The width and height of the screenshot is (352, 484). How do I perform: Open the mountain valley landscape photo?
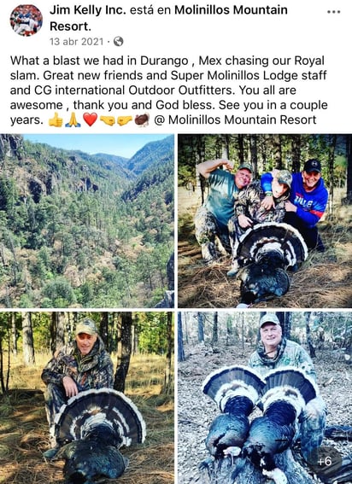[x=87, y=221]
